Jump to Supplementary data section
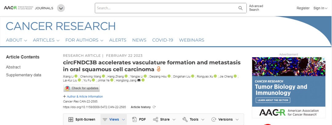This screenshot has width=332, height=125. tap(24, 75)
